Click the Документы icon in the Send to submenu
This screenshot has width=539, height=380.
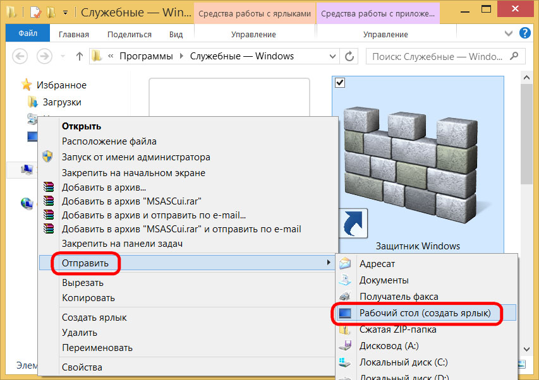pyautogui.click(x=345, y=280)
